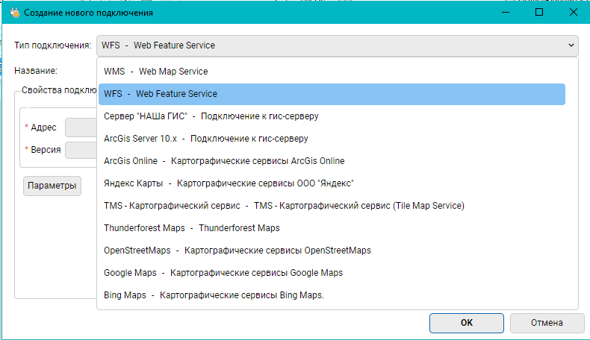Click the Отмена cancel button

click(547, 323)
